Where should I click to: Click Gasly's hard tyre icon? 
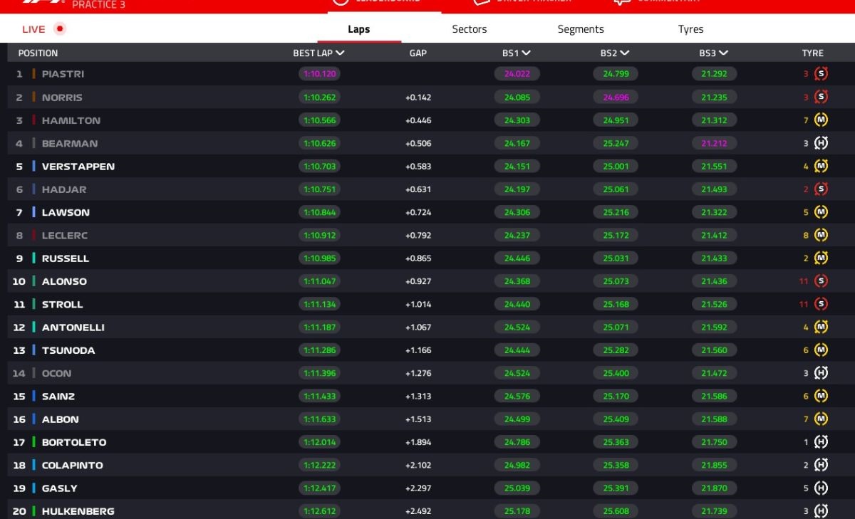[x=821, y=488]
